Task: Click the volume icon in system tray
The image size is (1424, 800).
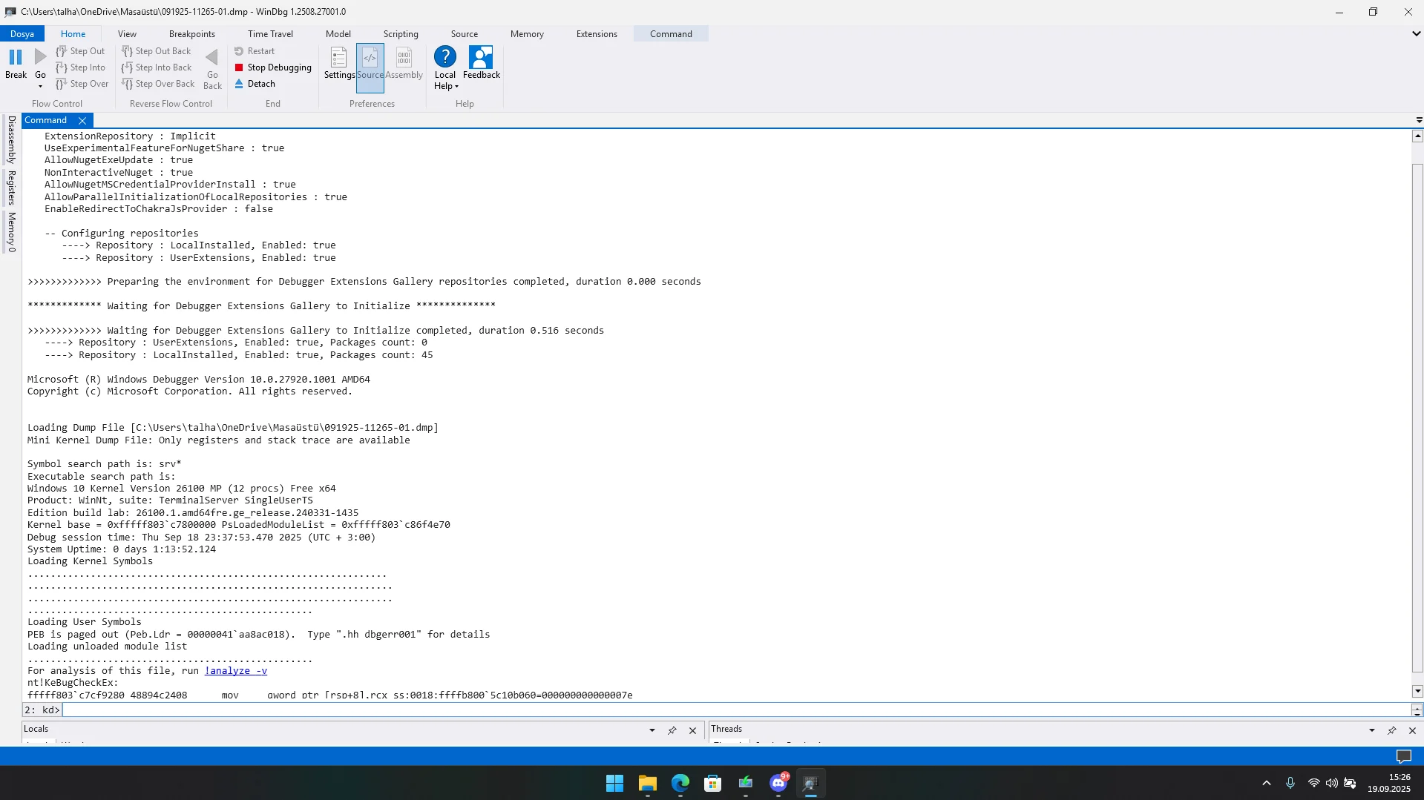Action: pos(1331,784)
